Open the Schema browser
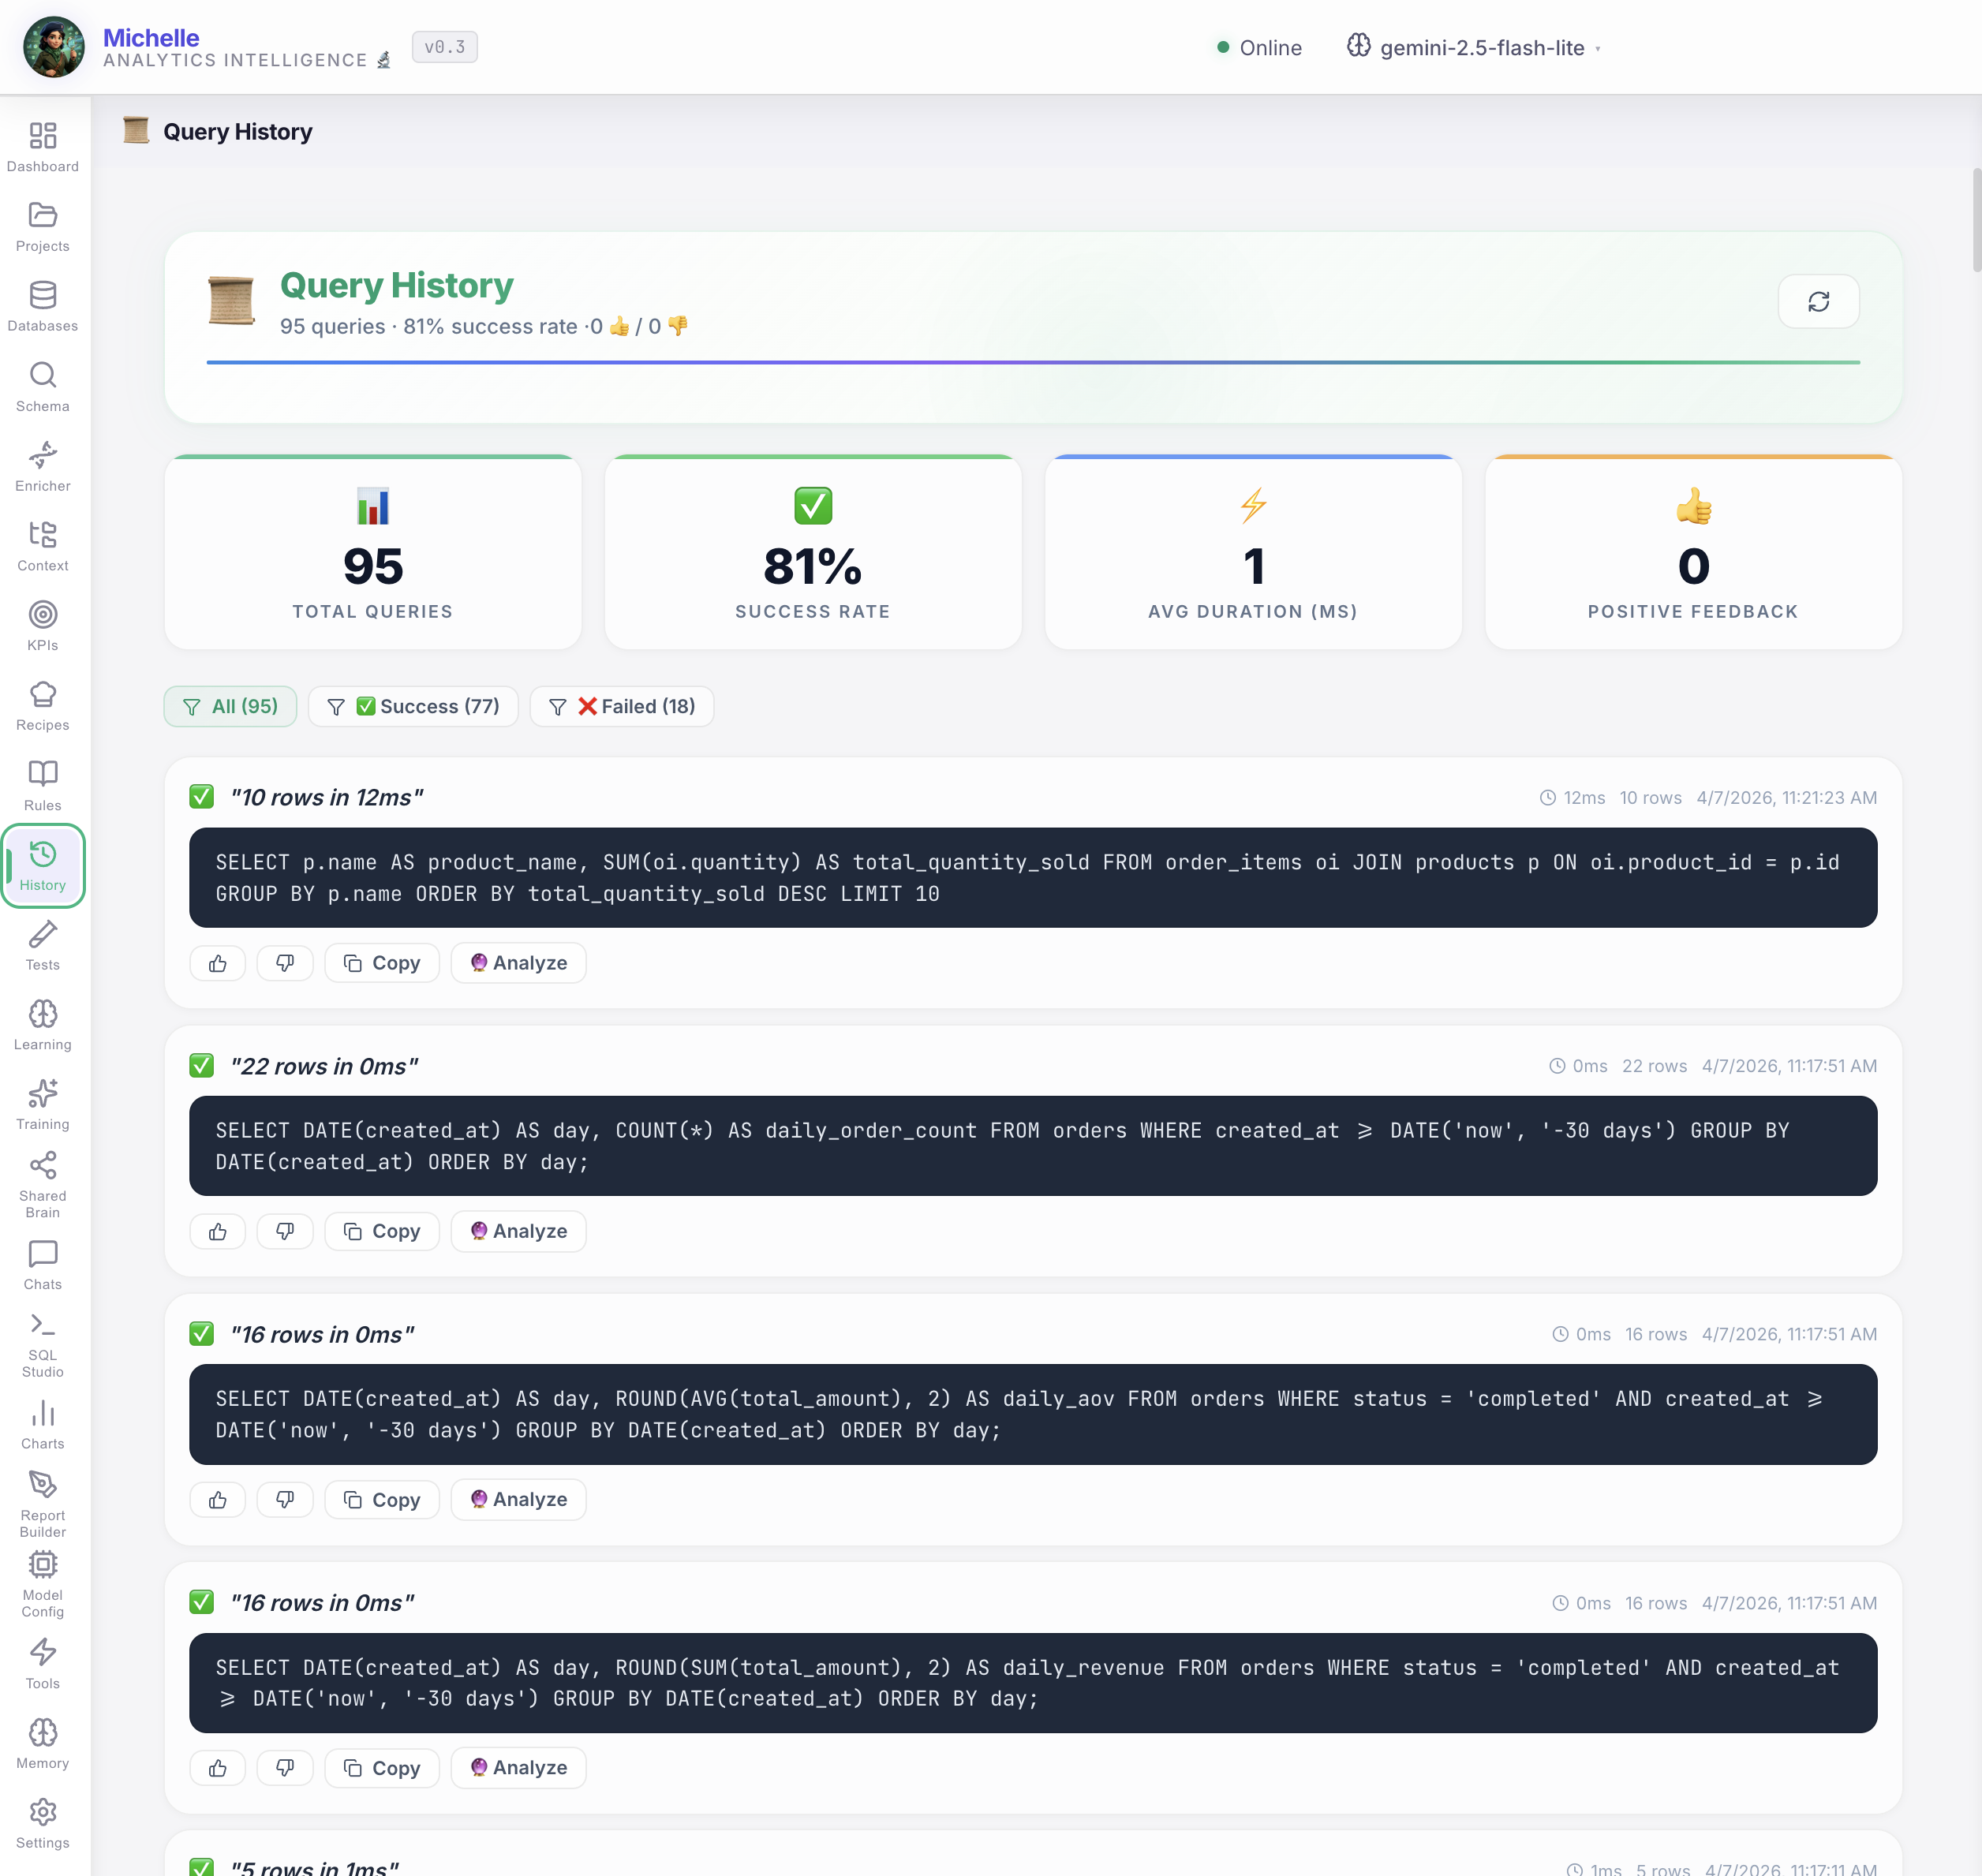The width and height of the screenshot is (1982, 1876). click(43, 385)
